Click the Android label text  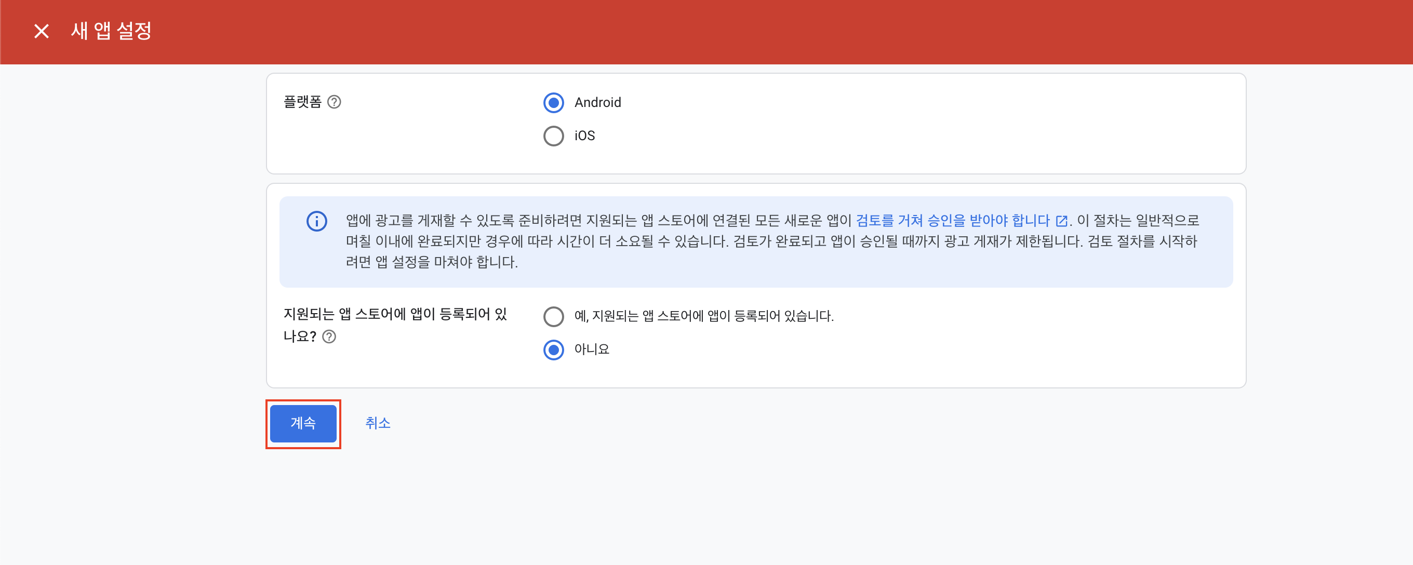(x=597, y=103)
